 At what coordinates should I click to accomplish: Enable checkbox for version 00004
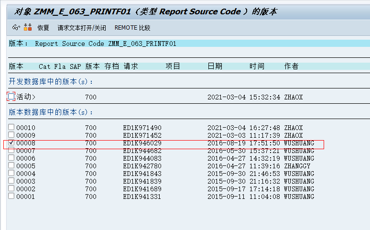pyautogui.click(x=11, y=173)
